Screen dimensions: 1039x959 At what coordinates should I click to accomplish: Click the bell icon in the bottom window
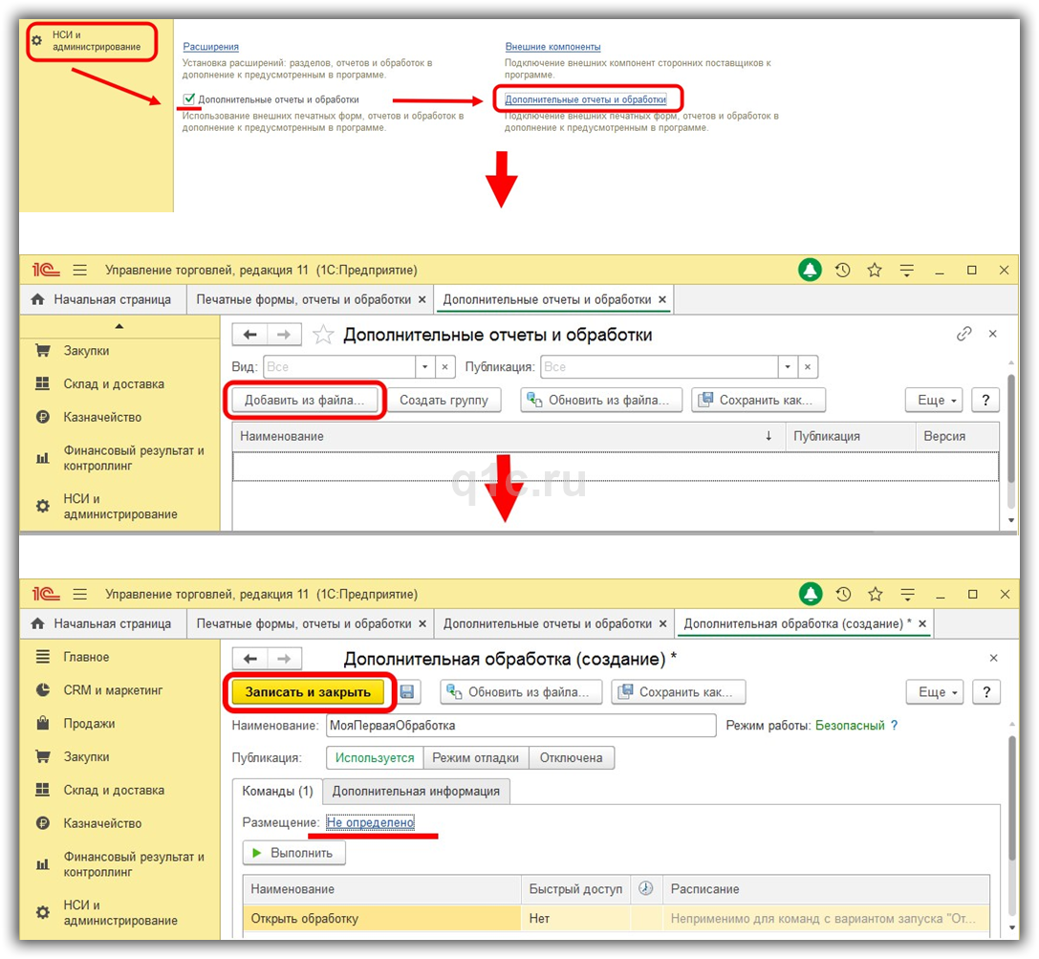tap(811, 594)
